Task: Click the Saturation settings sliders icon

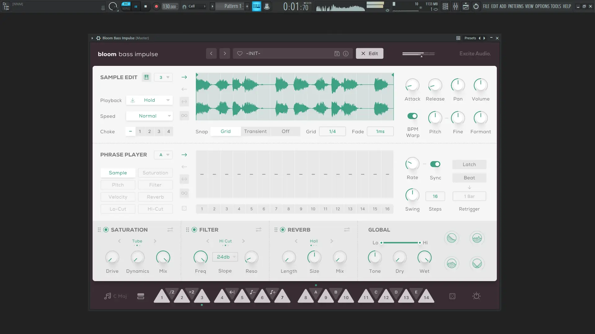Action: click(170, 230)
